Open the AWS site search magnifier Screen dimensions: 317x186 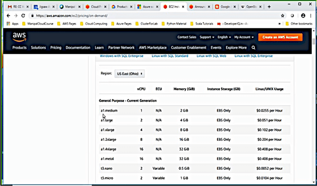pyautogui.click(x=253, y=48)
